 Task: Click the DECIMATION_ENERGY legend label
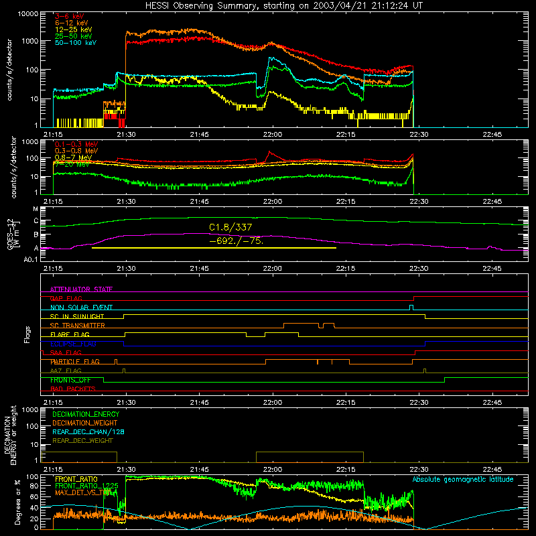click(86, 414)
